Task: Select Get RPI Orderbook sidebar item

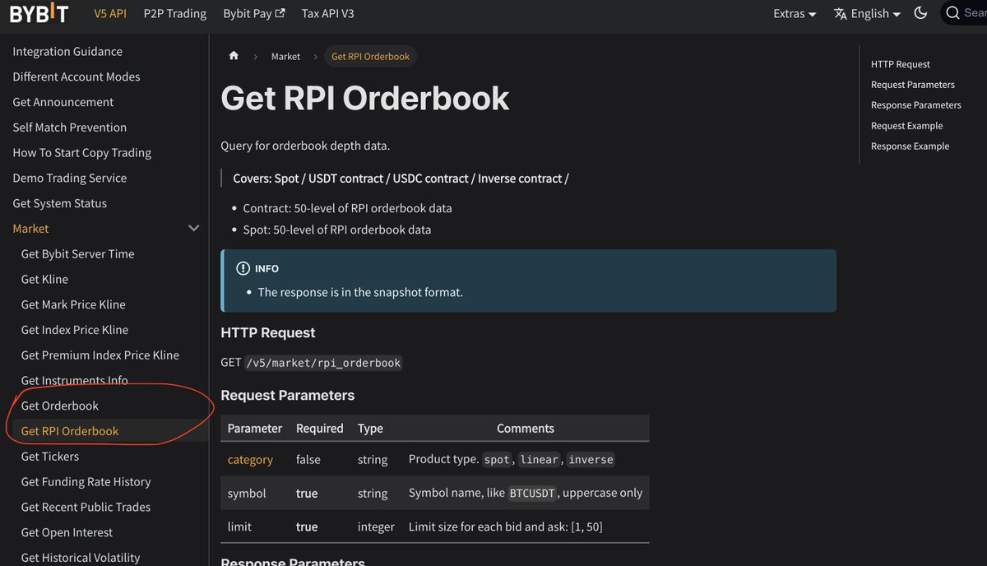Action: click(x=70, y=431)
